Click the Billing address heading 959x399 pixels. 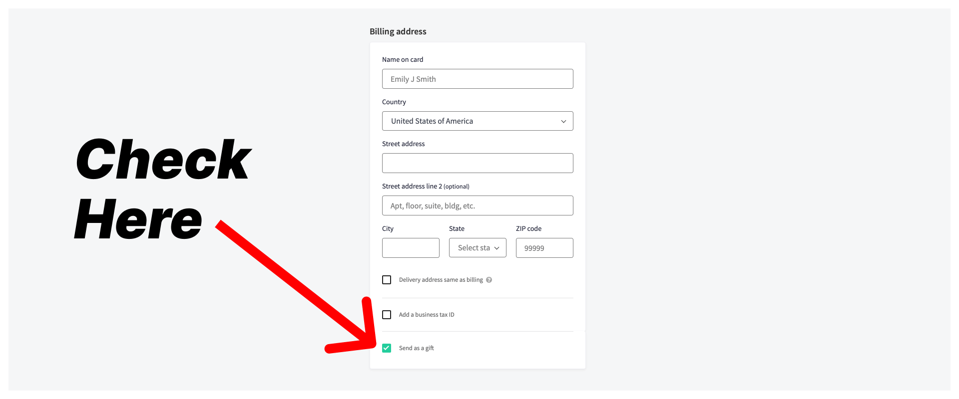(x=398, y=31)
